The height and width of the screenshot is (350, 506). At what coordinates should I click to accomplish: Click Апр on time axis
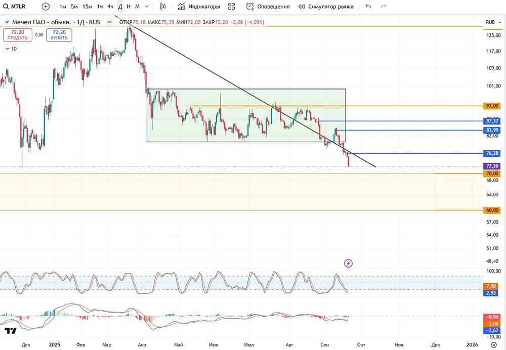point(142,345)
